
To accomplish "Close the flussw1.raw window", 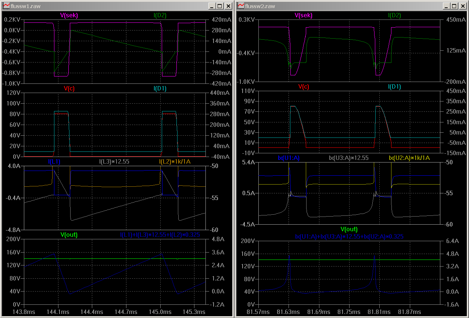I will [x=228, y=6].
